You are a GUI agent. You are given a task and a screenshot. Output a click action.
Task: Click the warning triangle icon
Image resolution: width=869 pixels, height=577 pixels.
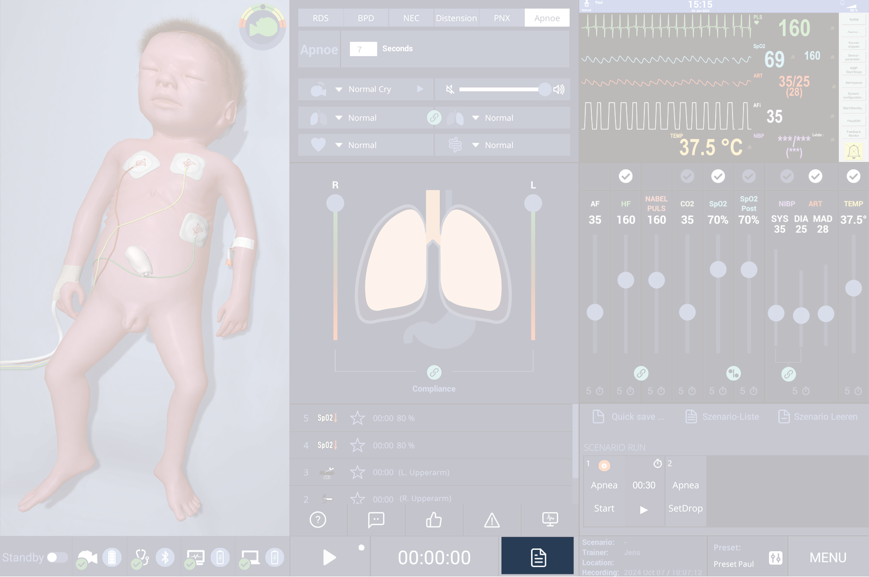tap(492, 520)
